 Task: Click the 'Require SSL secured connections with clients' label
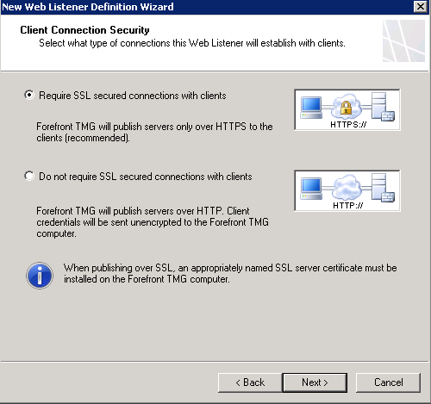pos(133,96)
